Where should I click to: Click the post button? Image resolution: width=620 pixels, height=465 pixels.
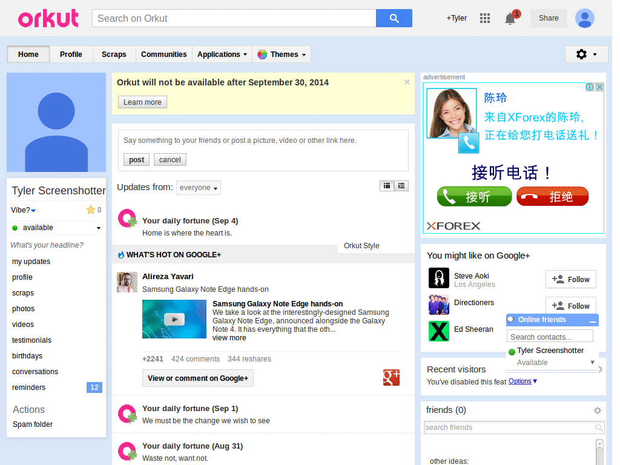136,160
